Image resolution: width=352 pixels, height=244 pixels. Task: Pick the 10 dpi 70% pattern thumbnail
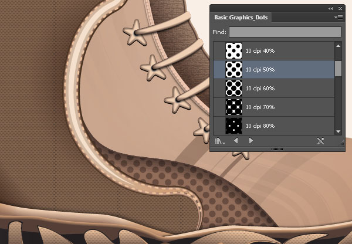[233, 107]
